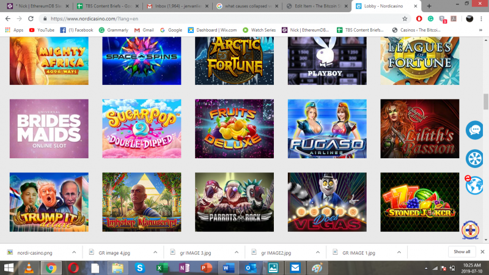
Task: Open Arctic Fortune game thumbnail
Action: 235,61
